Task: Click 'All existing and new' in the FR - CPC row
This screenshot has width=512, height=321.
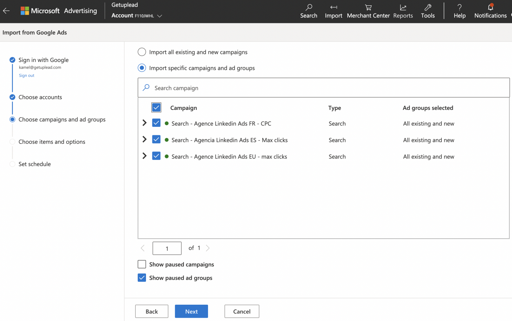Action: (429, 124)
